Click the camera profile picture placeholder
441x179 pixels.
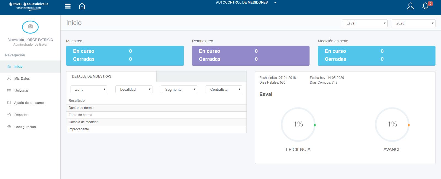tap(30, 27)
